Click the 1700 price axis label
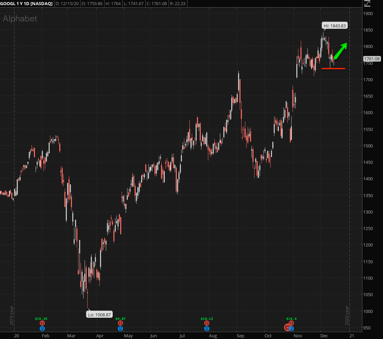The height and width of the screenshot is (339, 383). 368,80
